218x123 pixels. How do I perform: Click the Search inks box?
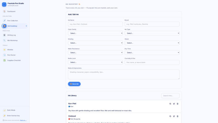coord(170,96)
